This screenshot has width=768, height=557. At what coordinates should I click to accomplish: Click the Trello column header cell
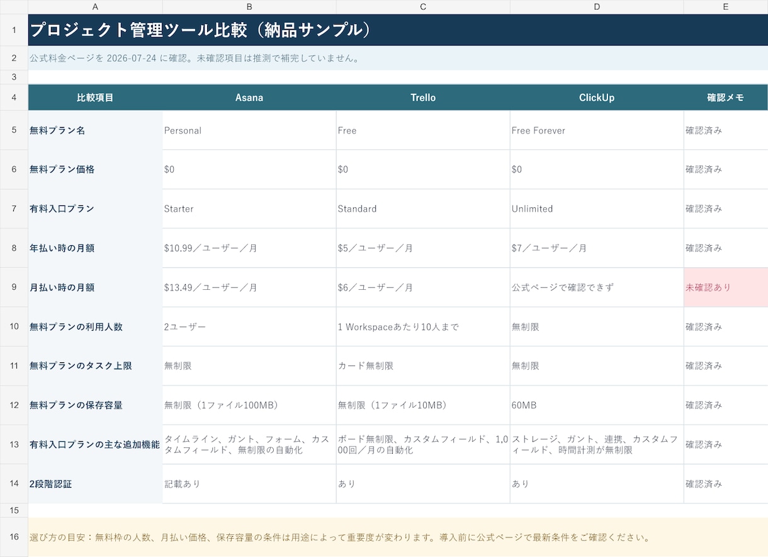(x=423, y=98)
